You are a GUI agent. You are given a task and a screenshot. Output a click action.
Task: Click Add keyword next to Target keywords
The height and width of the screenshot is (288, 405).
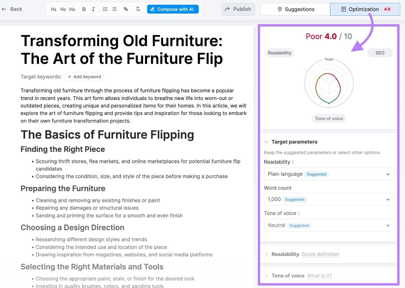84,77
